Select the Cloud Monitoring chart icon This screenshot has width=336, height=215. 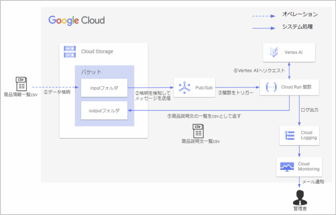[287, 166]
